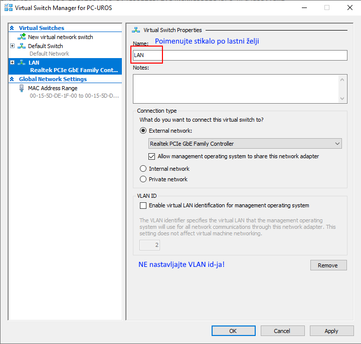Viewport: 361px width, 344px height.
Task: Click the MAC Address Range icon
Action: 22,88
